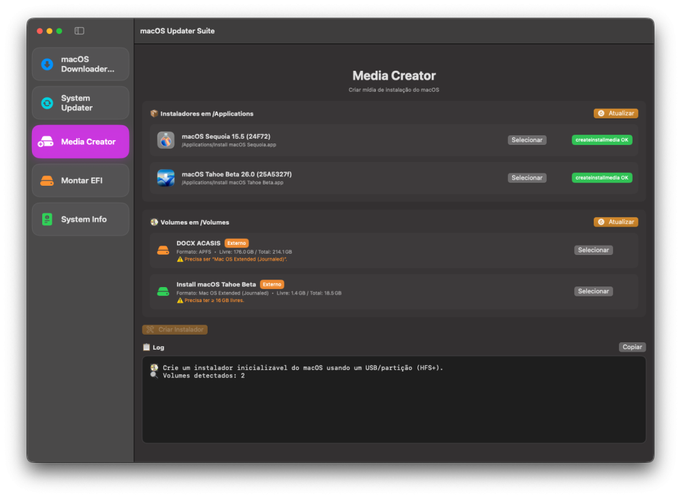Image resolution: width=681 pixels, height=498 pixels.
Task: Click the Media Creator drive icon
Action: coord(46,142)
